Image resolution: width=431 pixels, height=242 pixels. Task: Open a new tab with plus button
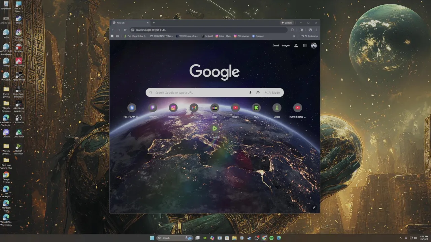(x=154, y=23)
